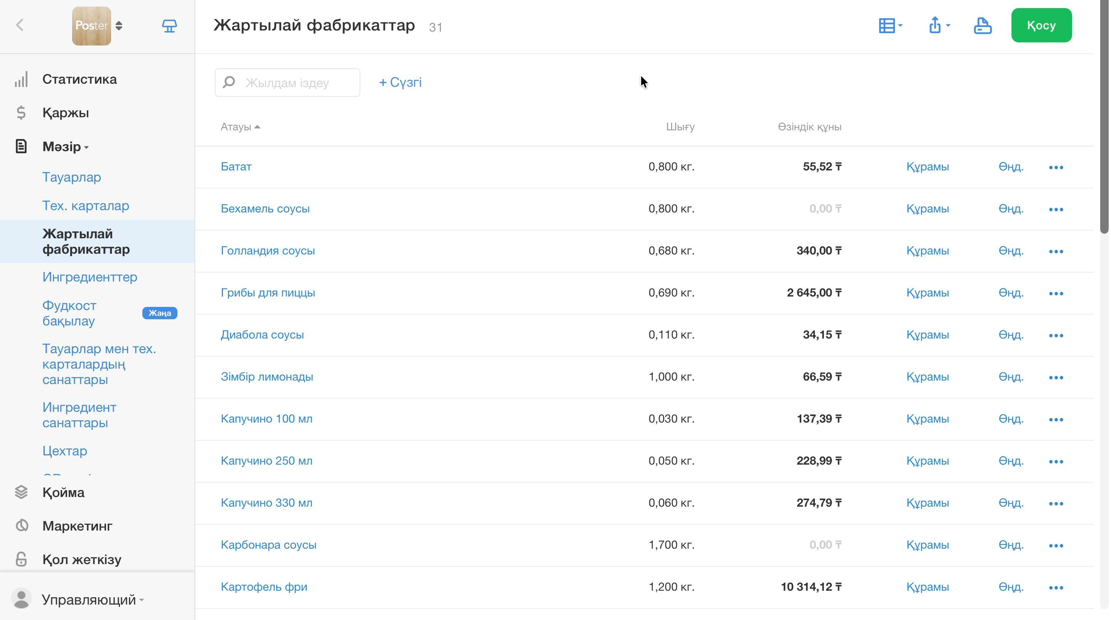The height and width of the screenshot is (620, 1111).
Task: Open the POS terminal icon
Action: coord(169,26)
